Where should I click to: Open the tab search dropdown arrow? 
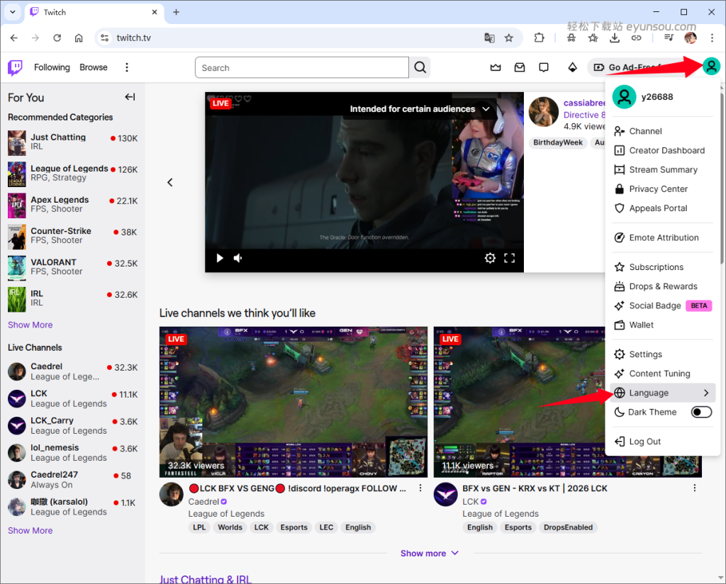[13, 12]
